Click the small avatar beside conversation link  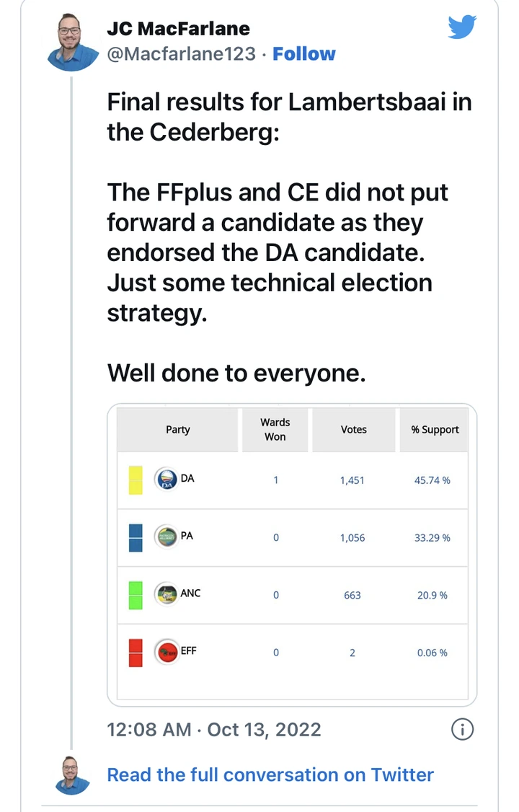(x=71, y=775)
